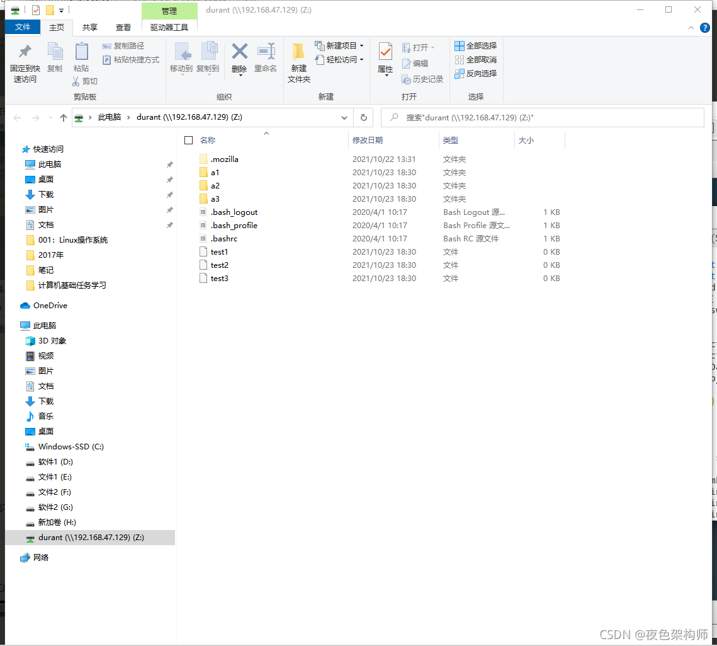Click the Rename (重命名) icon
717x646 pixels.
266,51
